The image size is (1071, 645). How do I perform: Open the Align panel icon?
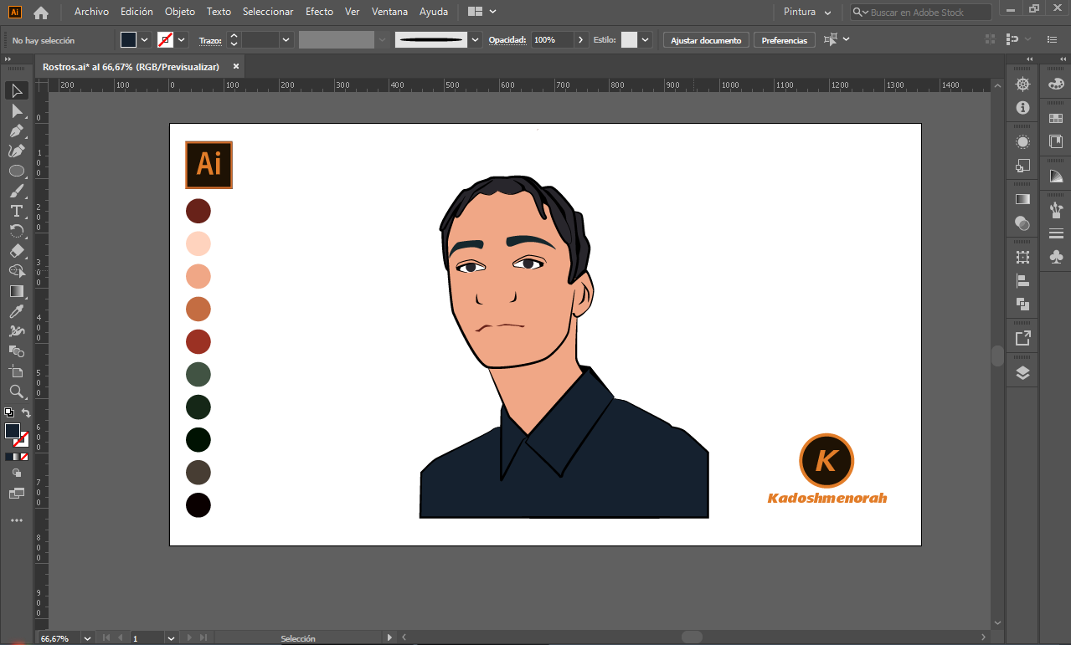pos(1022,281)
